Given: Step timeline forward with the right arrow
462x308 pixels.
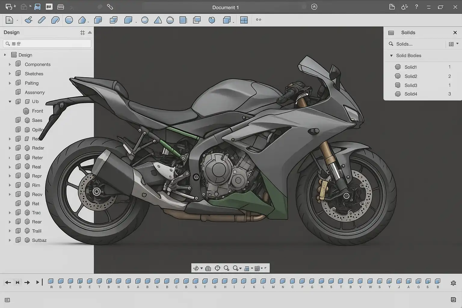Looking at the screenshot, I should (27, 282).
